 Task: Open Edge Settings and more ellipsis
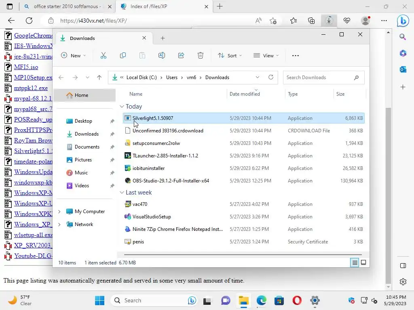384,21
